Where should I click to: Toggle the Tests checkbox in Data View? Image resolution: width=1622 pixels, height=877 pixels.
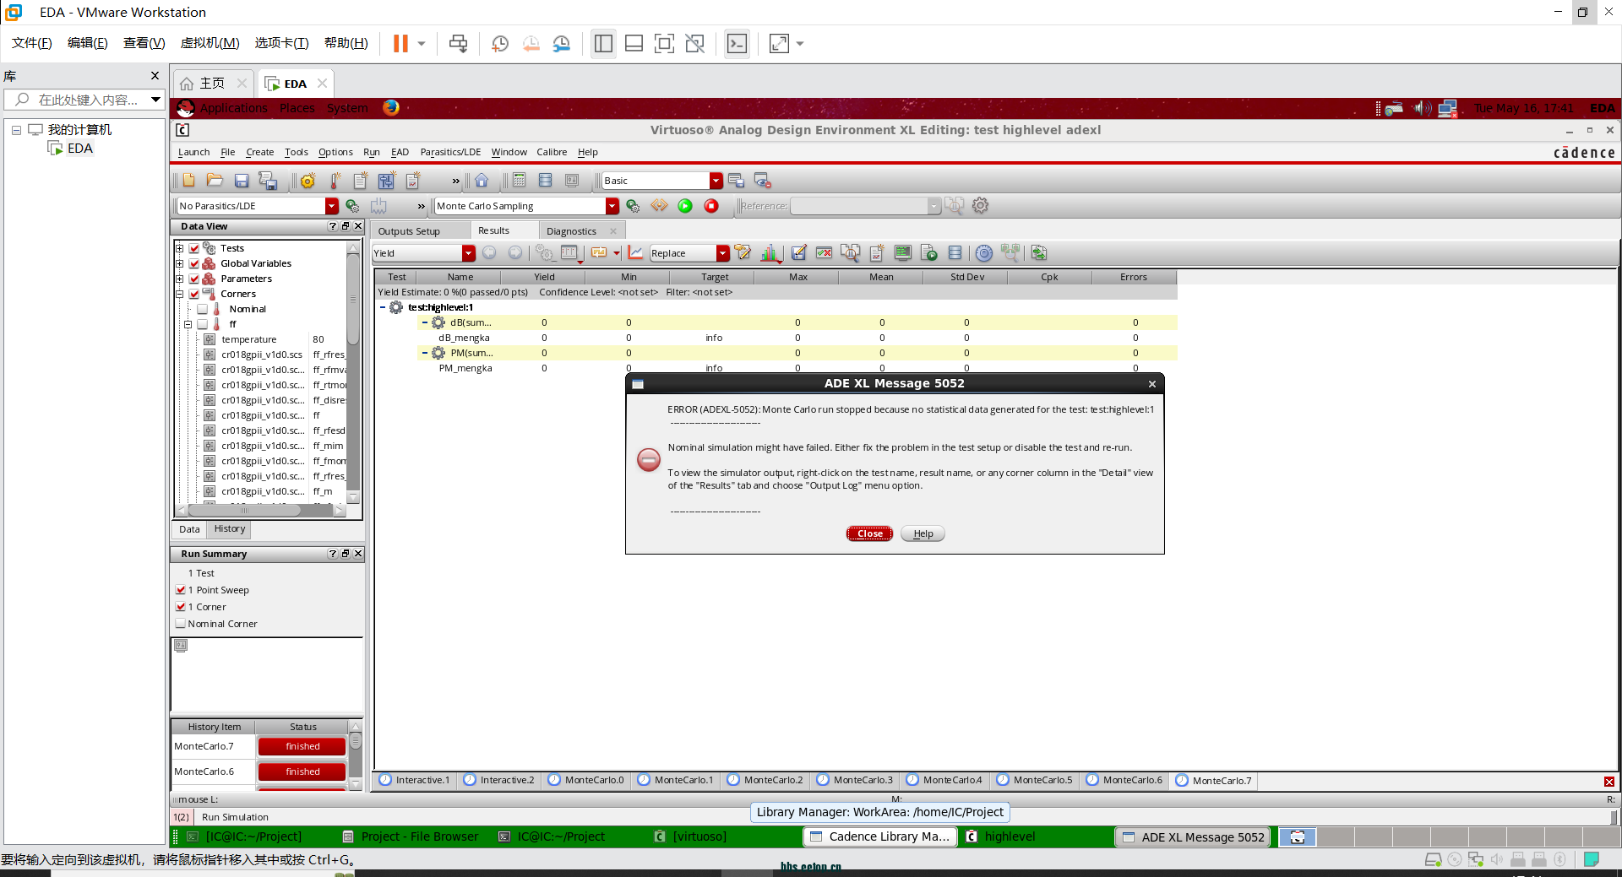coord(194,248)
